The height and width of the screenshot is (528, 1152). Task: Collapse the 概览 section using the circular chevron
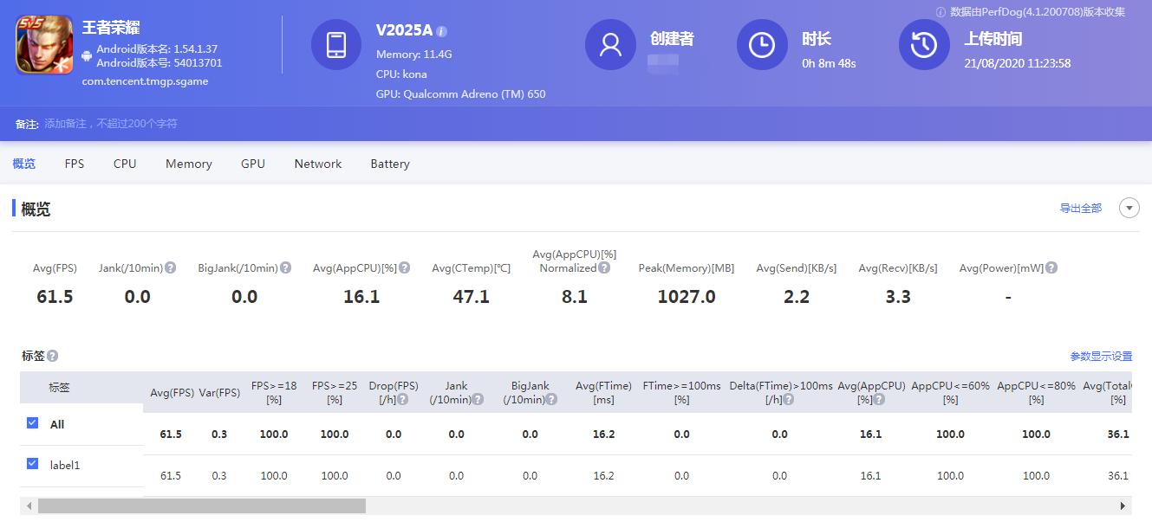coord(1129,208)
